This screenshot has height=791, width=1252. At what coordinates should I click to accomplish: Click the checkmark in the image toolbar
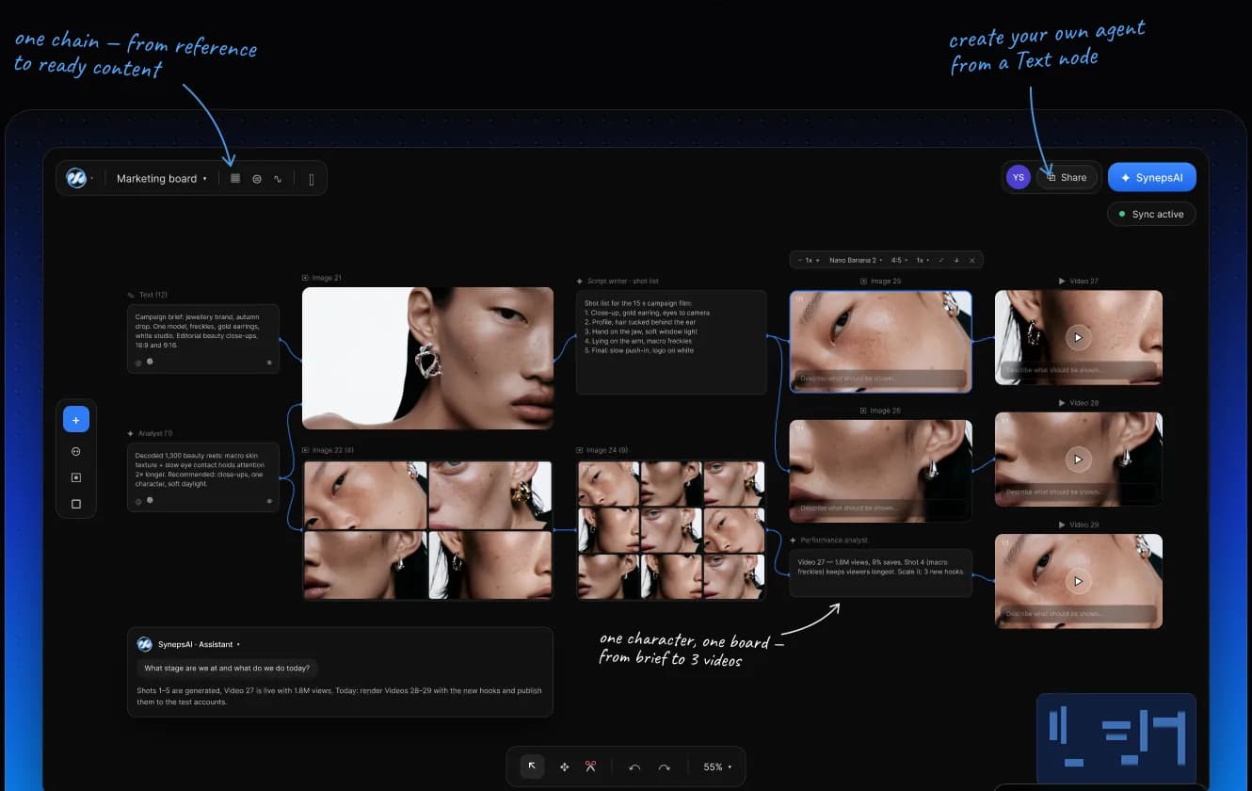941,260
